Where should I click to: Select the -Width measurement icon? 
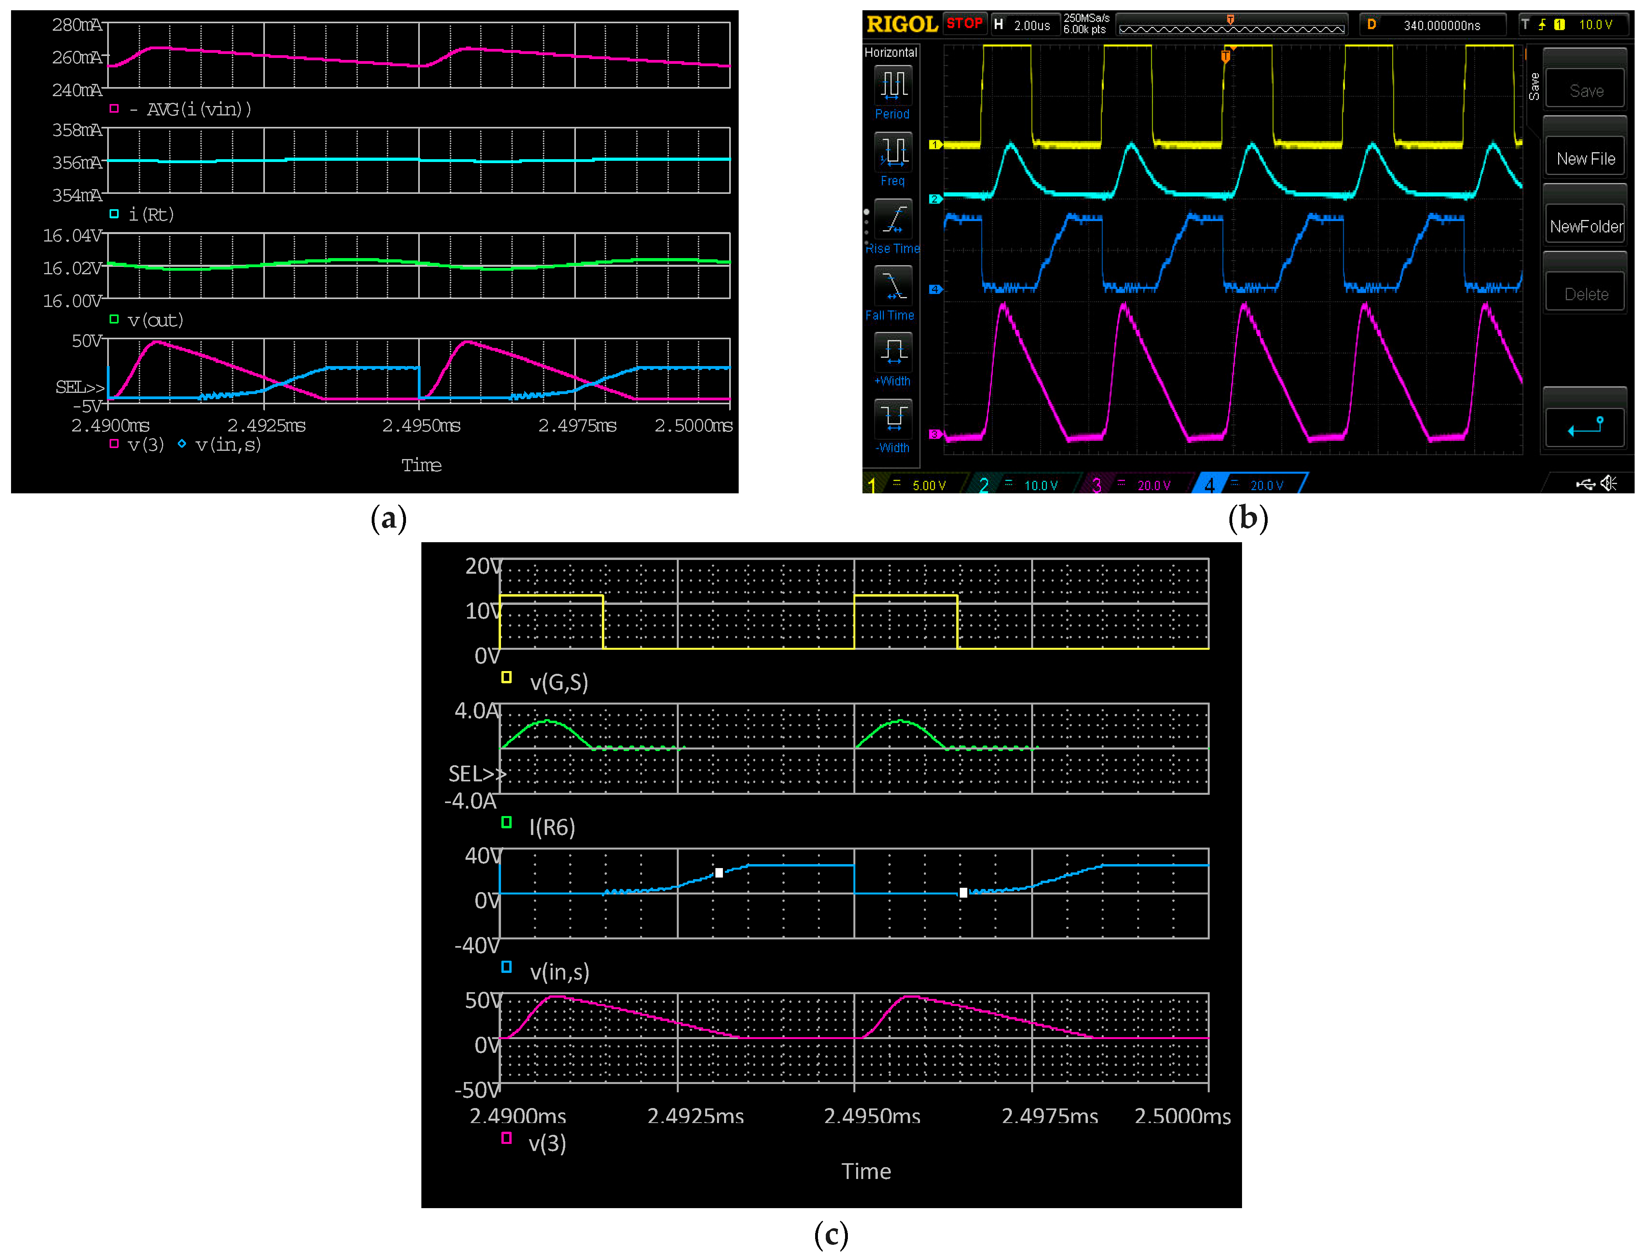click(893, 418)
